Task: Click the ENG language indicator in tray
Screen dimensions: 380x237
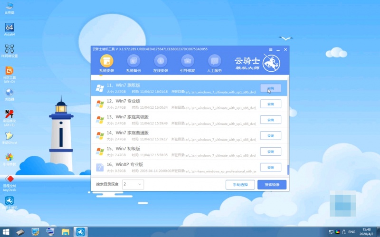Action: point(351,232)
